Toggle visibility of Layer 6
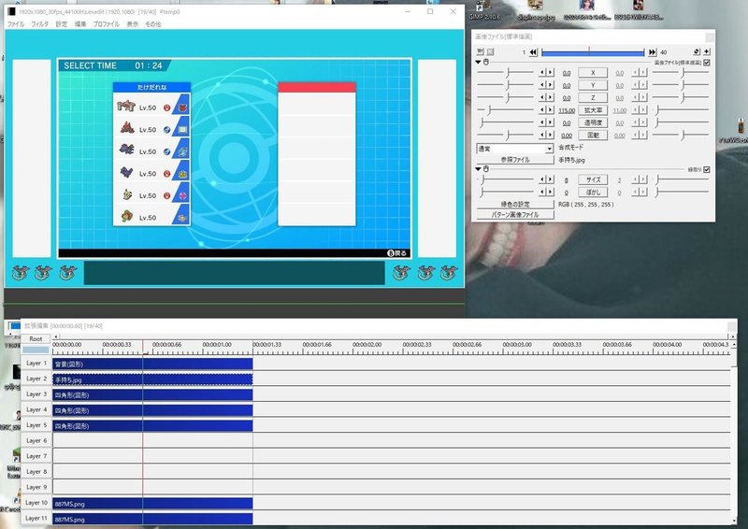The image size is (748, 529). [x=36, y=440]
